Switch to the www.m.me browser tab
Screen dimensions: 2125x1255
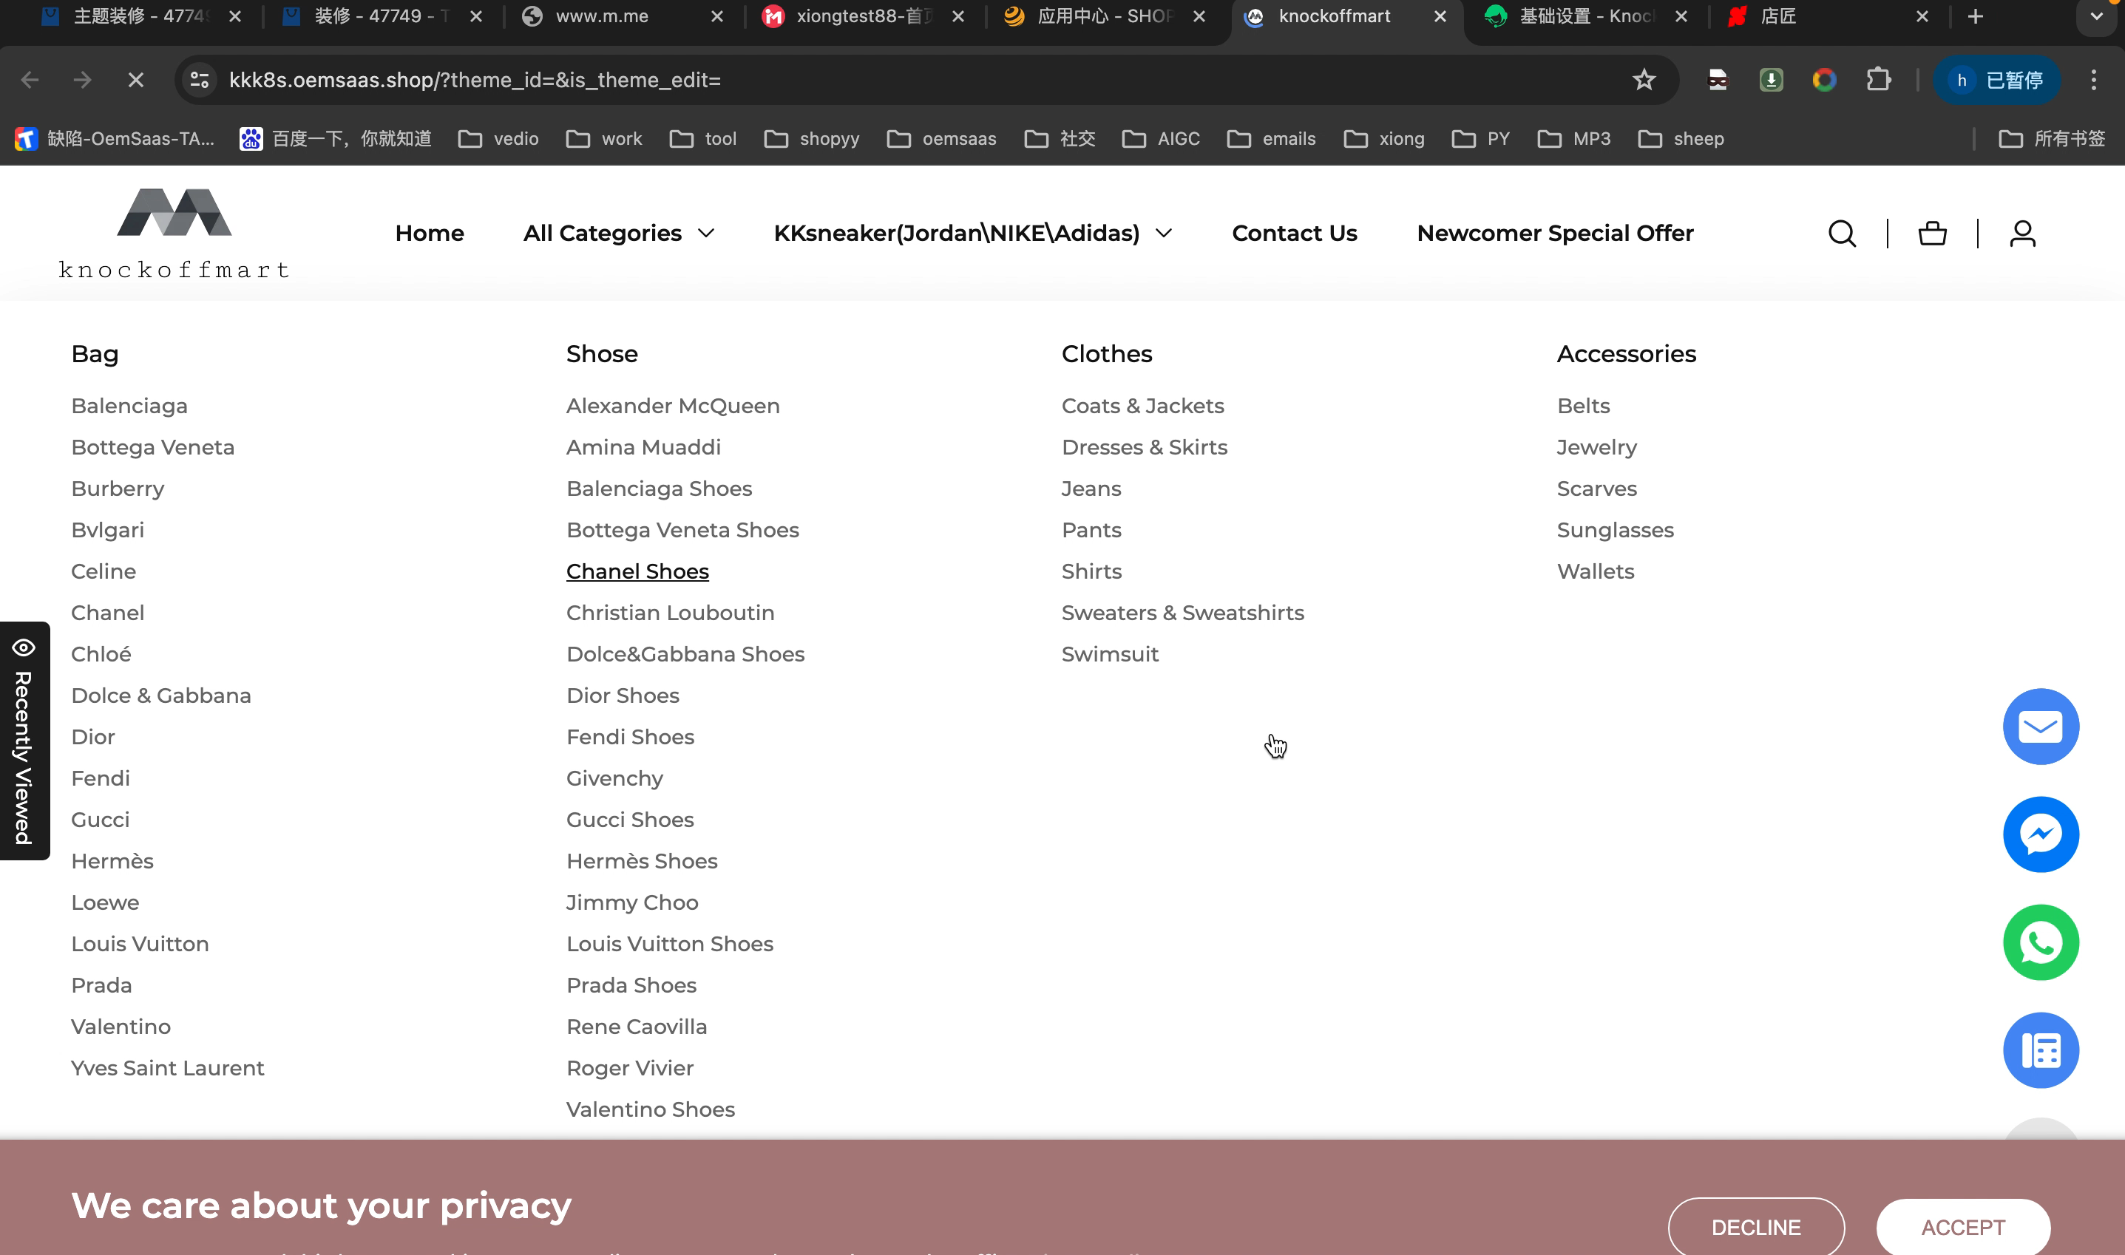click(601, 17)
